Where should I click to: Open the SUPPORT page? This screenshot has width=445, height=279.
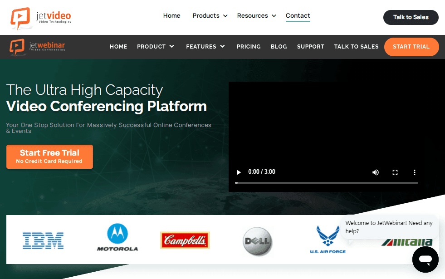click(310, 47)
